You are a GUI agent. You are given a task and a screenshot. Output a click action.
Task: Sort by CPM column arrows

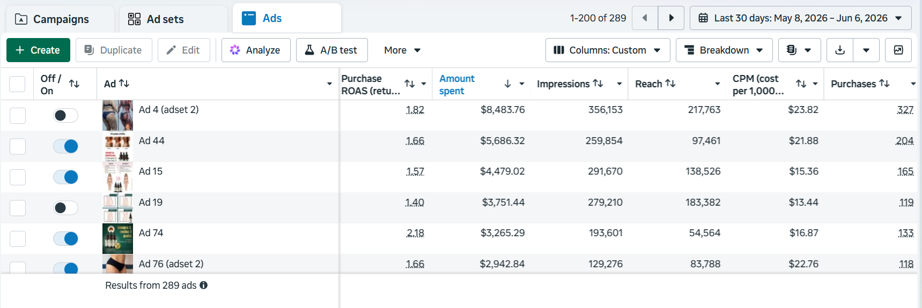click(801, 84)
